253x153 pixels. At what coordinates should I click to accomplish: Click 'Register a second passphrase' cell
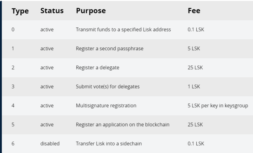coord(109,49)
